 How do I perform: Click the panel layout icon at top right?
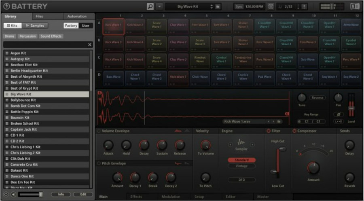354,6
